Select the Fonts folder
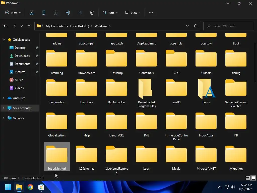The width and height of the screenshot is (257, 193). [206, 91]
